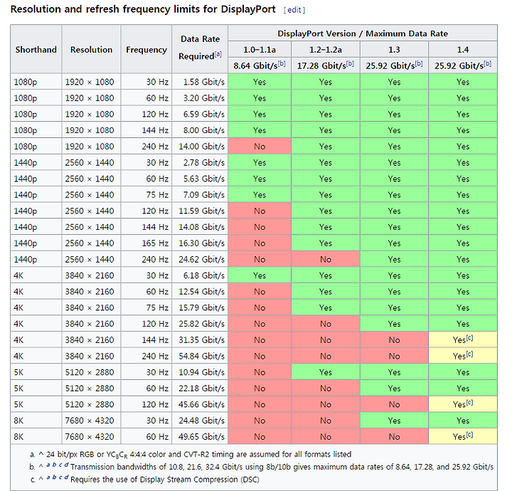Select the '31.35 Gbit/s' data rate cell
Screen dimensions: 512x491
(200, 339)
